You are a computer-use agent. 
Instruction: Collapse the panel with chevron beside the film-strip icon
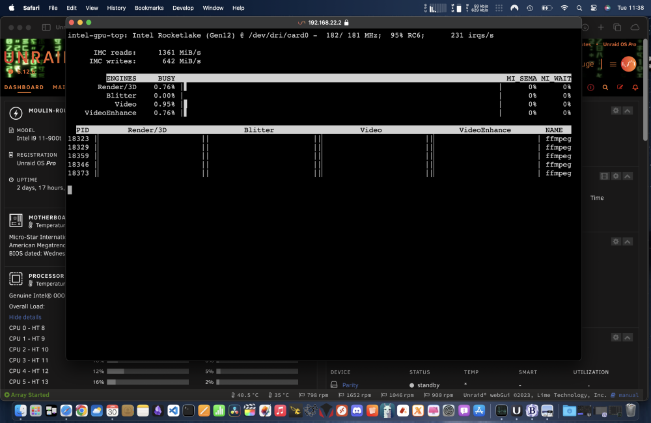628,176
